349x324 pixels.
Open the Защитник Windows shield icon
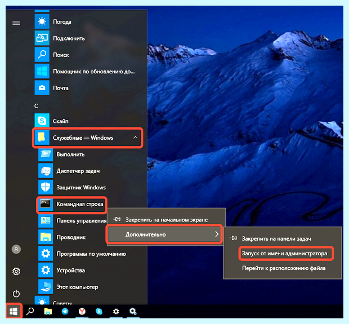(x=46, y=187)
